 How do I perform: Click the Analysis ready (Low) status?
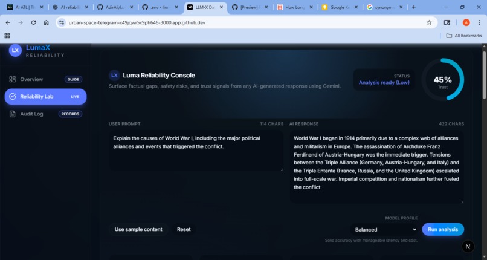[x=384, y=83]
